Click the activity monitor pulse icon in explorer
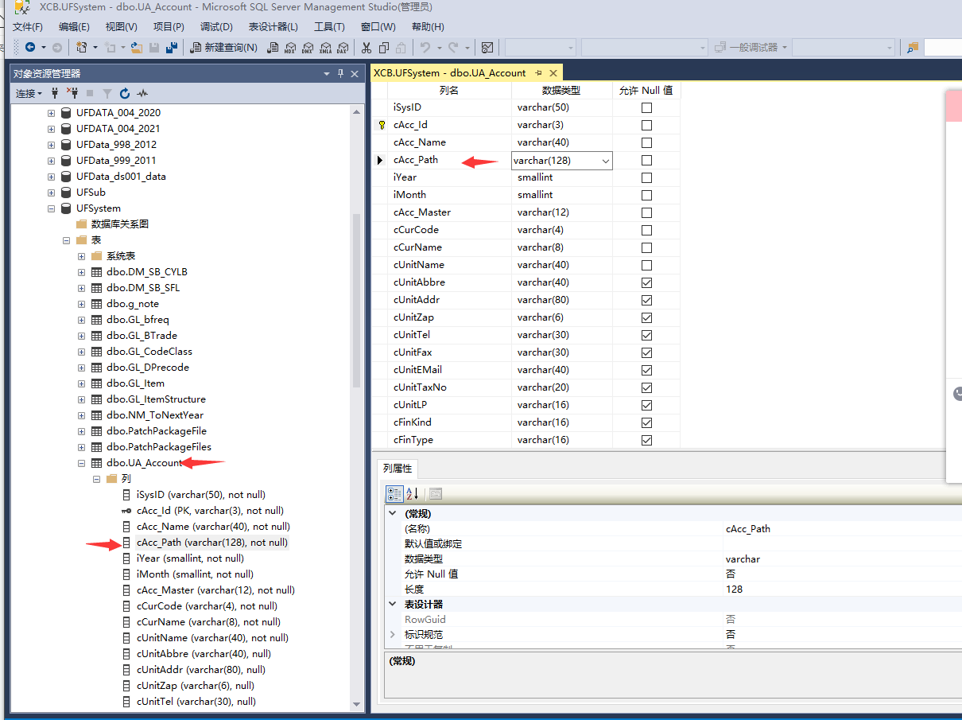The height and width of the screenshot is (720, 962). coord(142,93)
